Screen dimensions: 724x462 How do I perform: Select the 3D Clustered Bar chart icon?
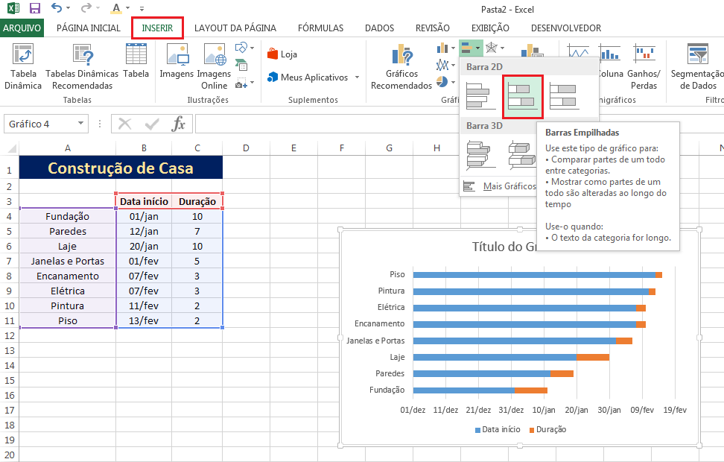click(480, 154)
